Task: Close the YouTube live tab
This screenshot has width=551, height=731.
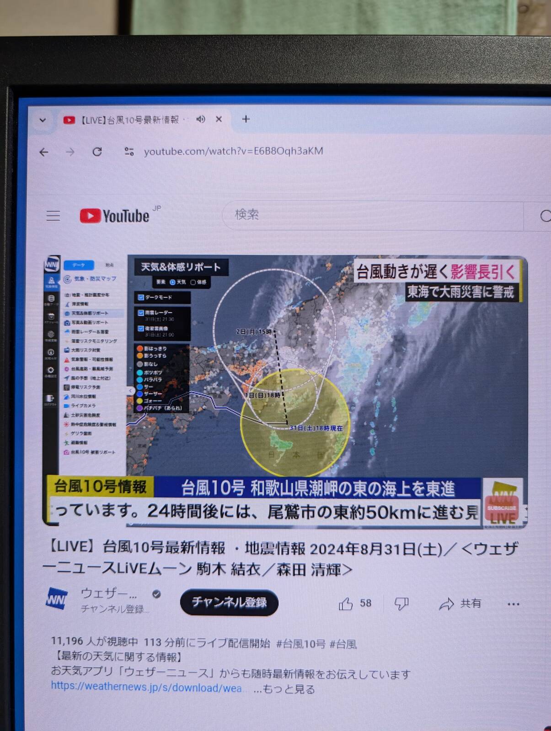Action: click(219, 119)
